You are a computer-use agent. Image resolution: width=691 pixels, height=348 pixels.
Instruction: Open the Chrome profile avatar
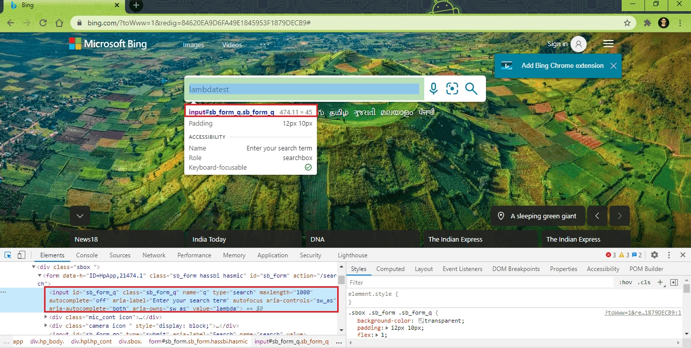(x=664, y=23)
